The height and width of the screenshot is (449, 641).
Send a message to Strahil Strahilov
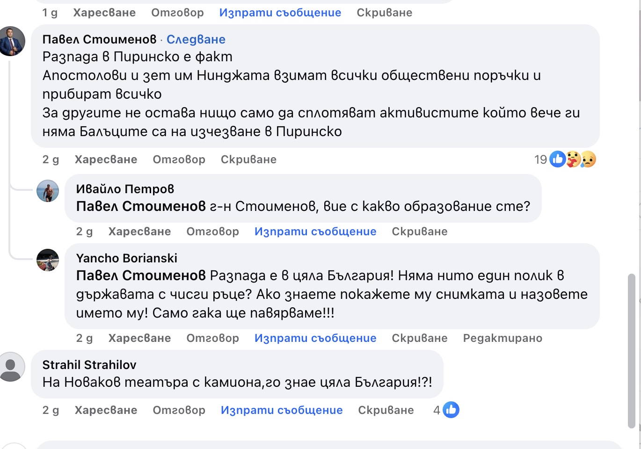(x=281, y=410)
